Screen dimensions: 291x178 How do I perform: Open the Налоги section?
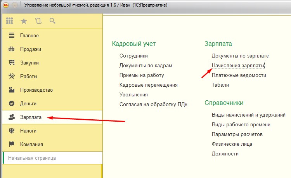tap(28, 131)
